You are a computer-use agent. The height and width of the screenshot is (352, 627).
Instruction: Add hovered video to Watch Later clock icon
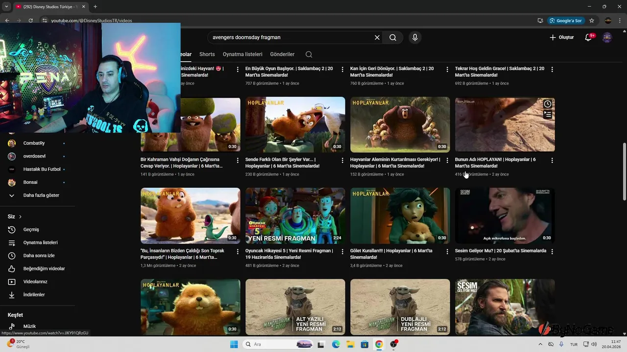(x=548, y=104)
